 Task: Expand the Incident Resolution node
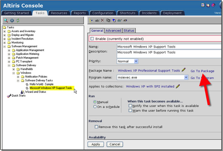click(4, 39)
